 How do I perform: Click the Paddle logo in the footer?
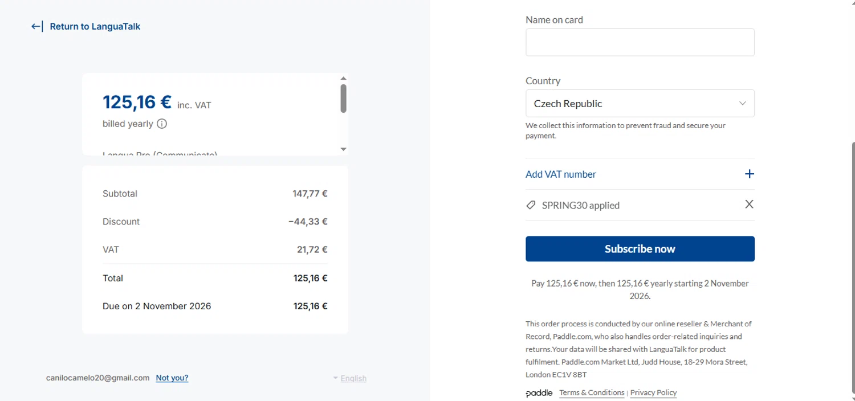click(x=539, y=393)
